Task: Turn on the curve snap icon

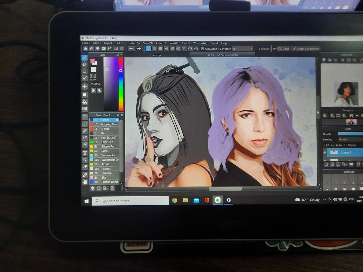Action: [x=184, y=49]
